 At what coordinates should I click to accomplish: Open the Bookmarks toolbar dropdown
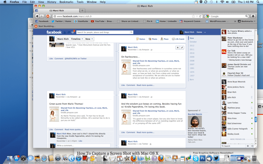tap(246, 21)
